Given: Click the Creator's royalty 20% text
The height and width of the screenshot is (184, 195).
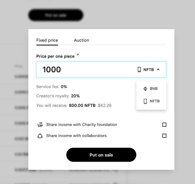Looking at the screenshot, I should pos(58,96).
